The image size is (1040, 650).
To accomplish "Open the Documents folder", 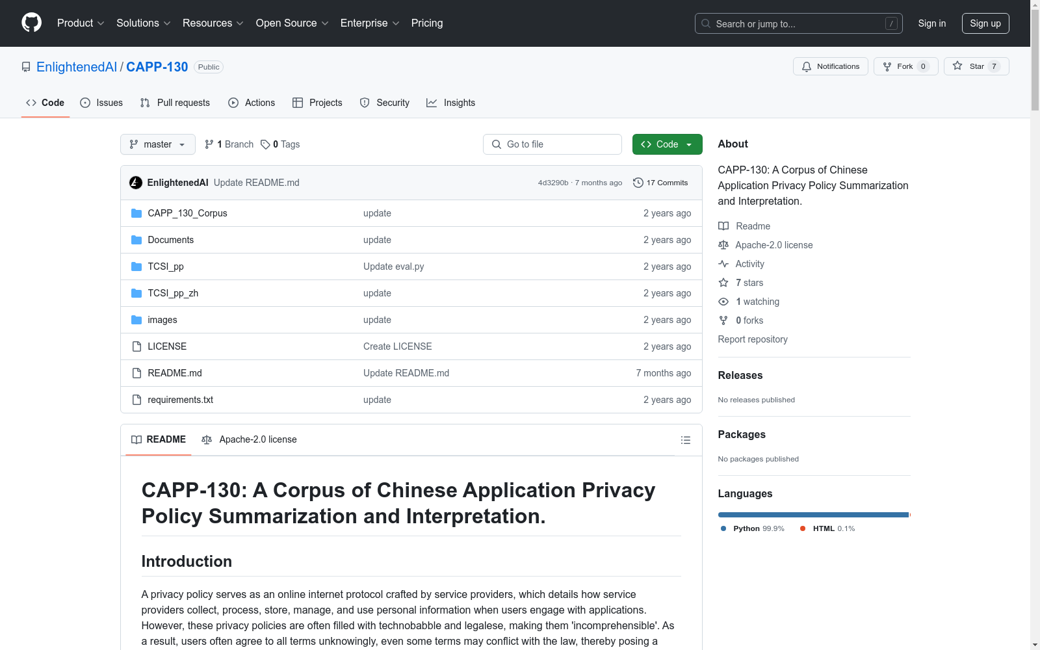I will [170, 240].
